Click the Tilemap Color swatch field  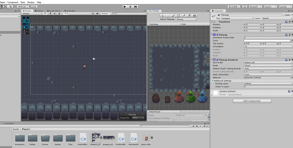[267, 40]
